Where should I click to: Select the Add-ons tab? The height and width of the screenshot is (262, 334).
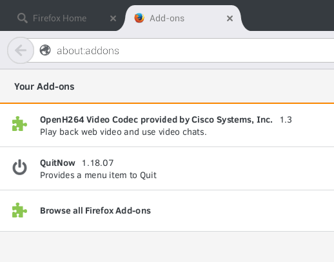[x=167, y=18]
